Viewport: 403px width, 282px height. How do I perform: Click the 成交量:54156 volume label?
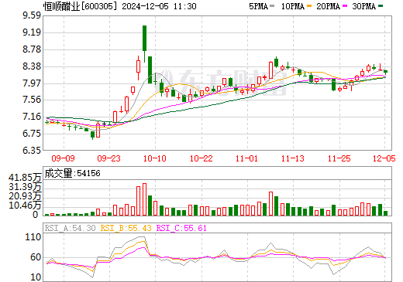point(72,173)
